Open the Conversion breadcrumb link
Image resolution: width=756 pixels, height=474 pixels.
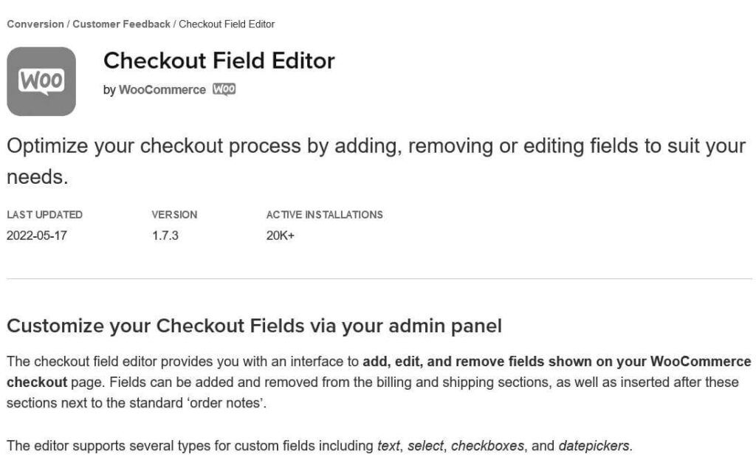35,24
